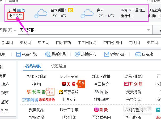Open 新浪·微博 link
The image size is (161, 119).
pos(101,76)
